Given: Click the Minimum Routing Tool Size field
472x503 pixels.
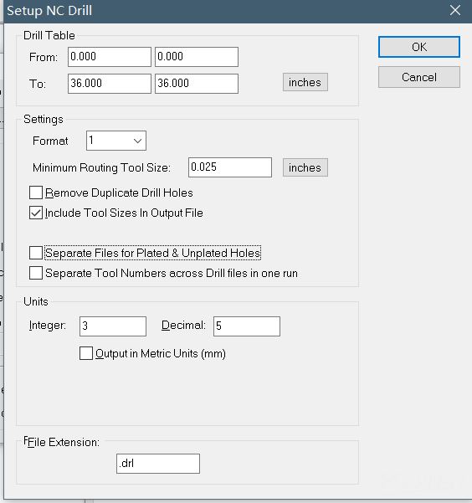Looking at the screenshot, I should tap(230, 167).
